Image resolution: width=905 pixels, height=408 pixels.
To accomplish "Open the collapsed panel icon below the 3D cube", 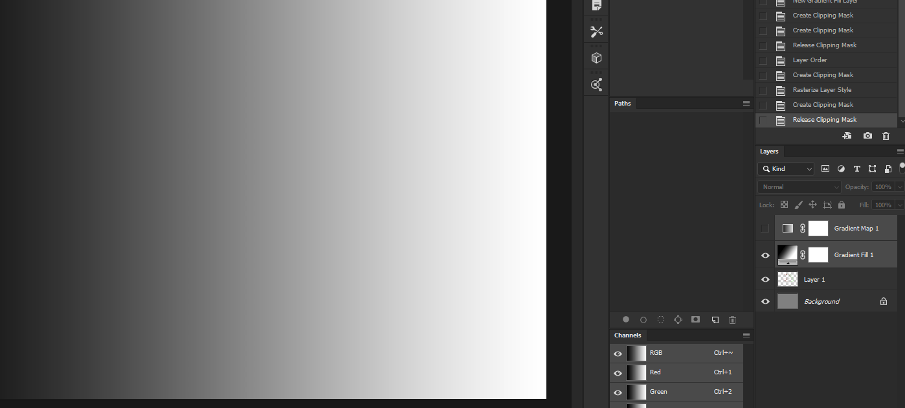I will 596,84.
